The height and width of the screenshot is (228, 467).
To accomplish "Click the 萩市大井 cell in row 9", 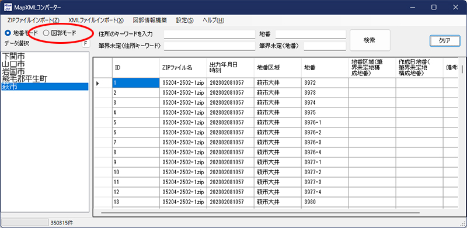I will click(x=278, y=163).
